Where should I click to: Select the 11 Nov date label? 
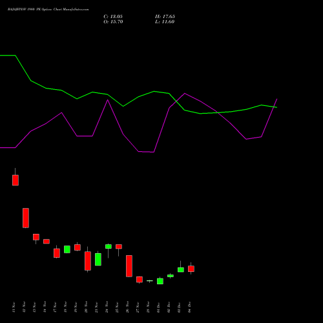[14, 307]
